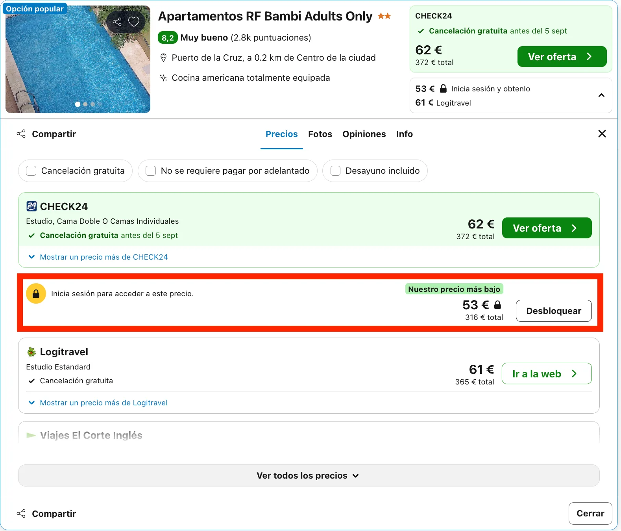The width and height of the screenshot is (621, 531).
Task: Click the Desbloquear button
Action: pos(554,311)
